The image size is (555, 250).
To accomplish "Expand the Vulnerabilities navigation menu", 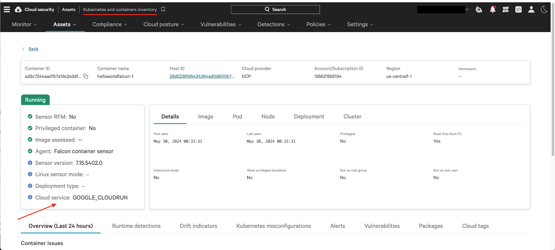I will [221, 24].
